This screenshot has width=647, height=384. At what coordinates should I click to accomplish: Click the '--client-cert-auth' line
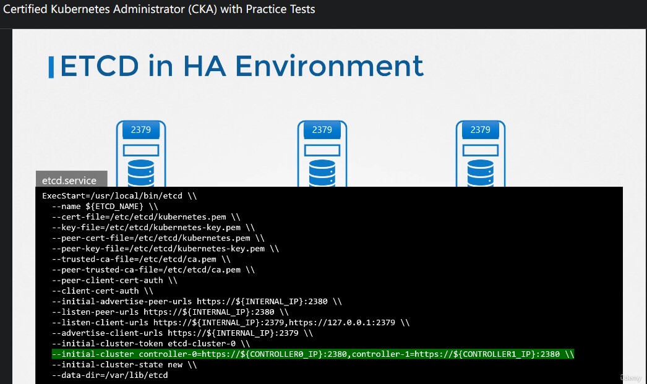coord(102,291)
